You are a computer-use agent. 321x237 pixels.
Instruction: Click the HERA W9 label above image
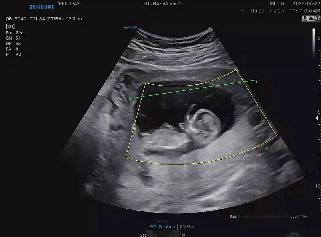pyautogui.click(x=130, y=27)
